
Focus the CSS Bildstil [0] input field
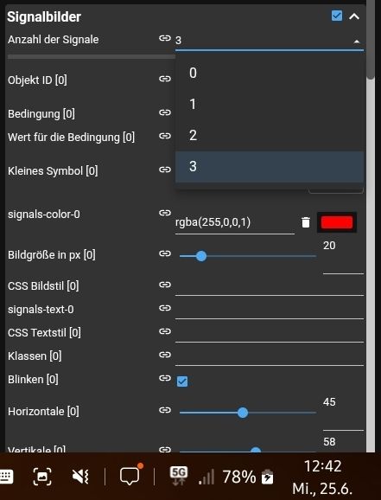point(270,286)
